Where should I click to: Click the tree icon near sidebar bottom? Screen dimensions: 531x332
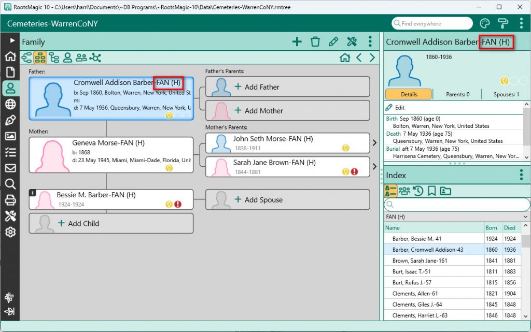(9, 297)
